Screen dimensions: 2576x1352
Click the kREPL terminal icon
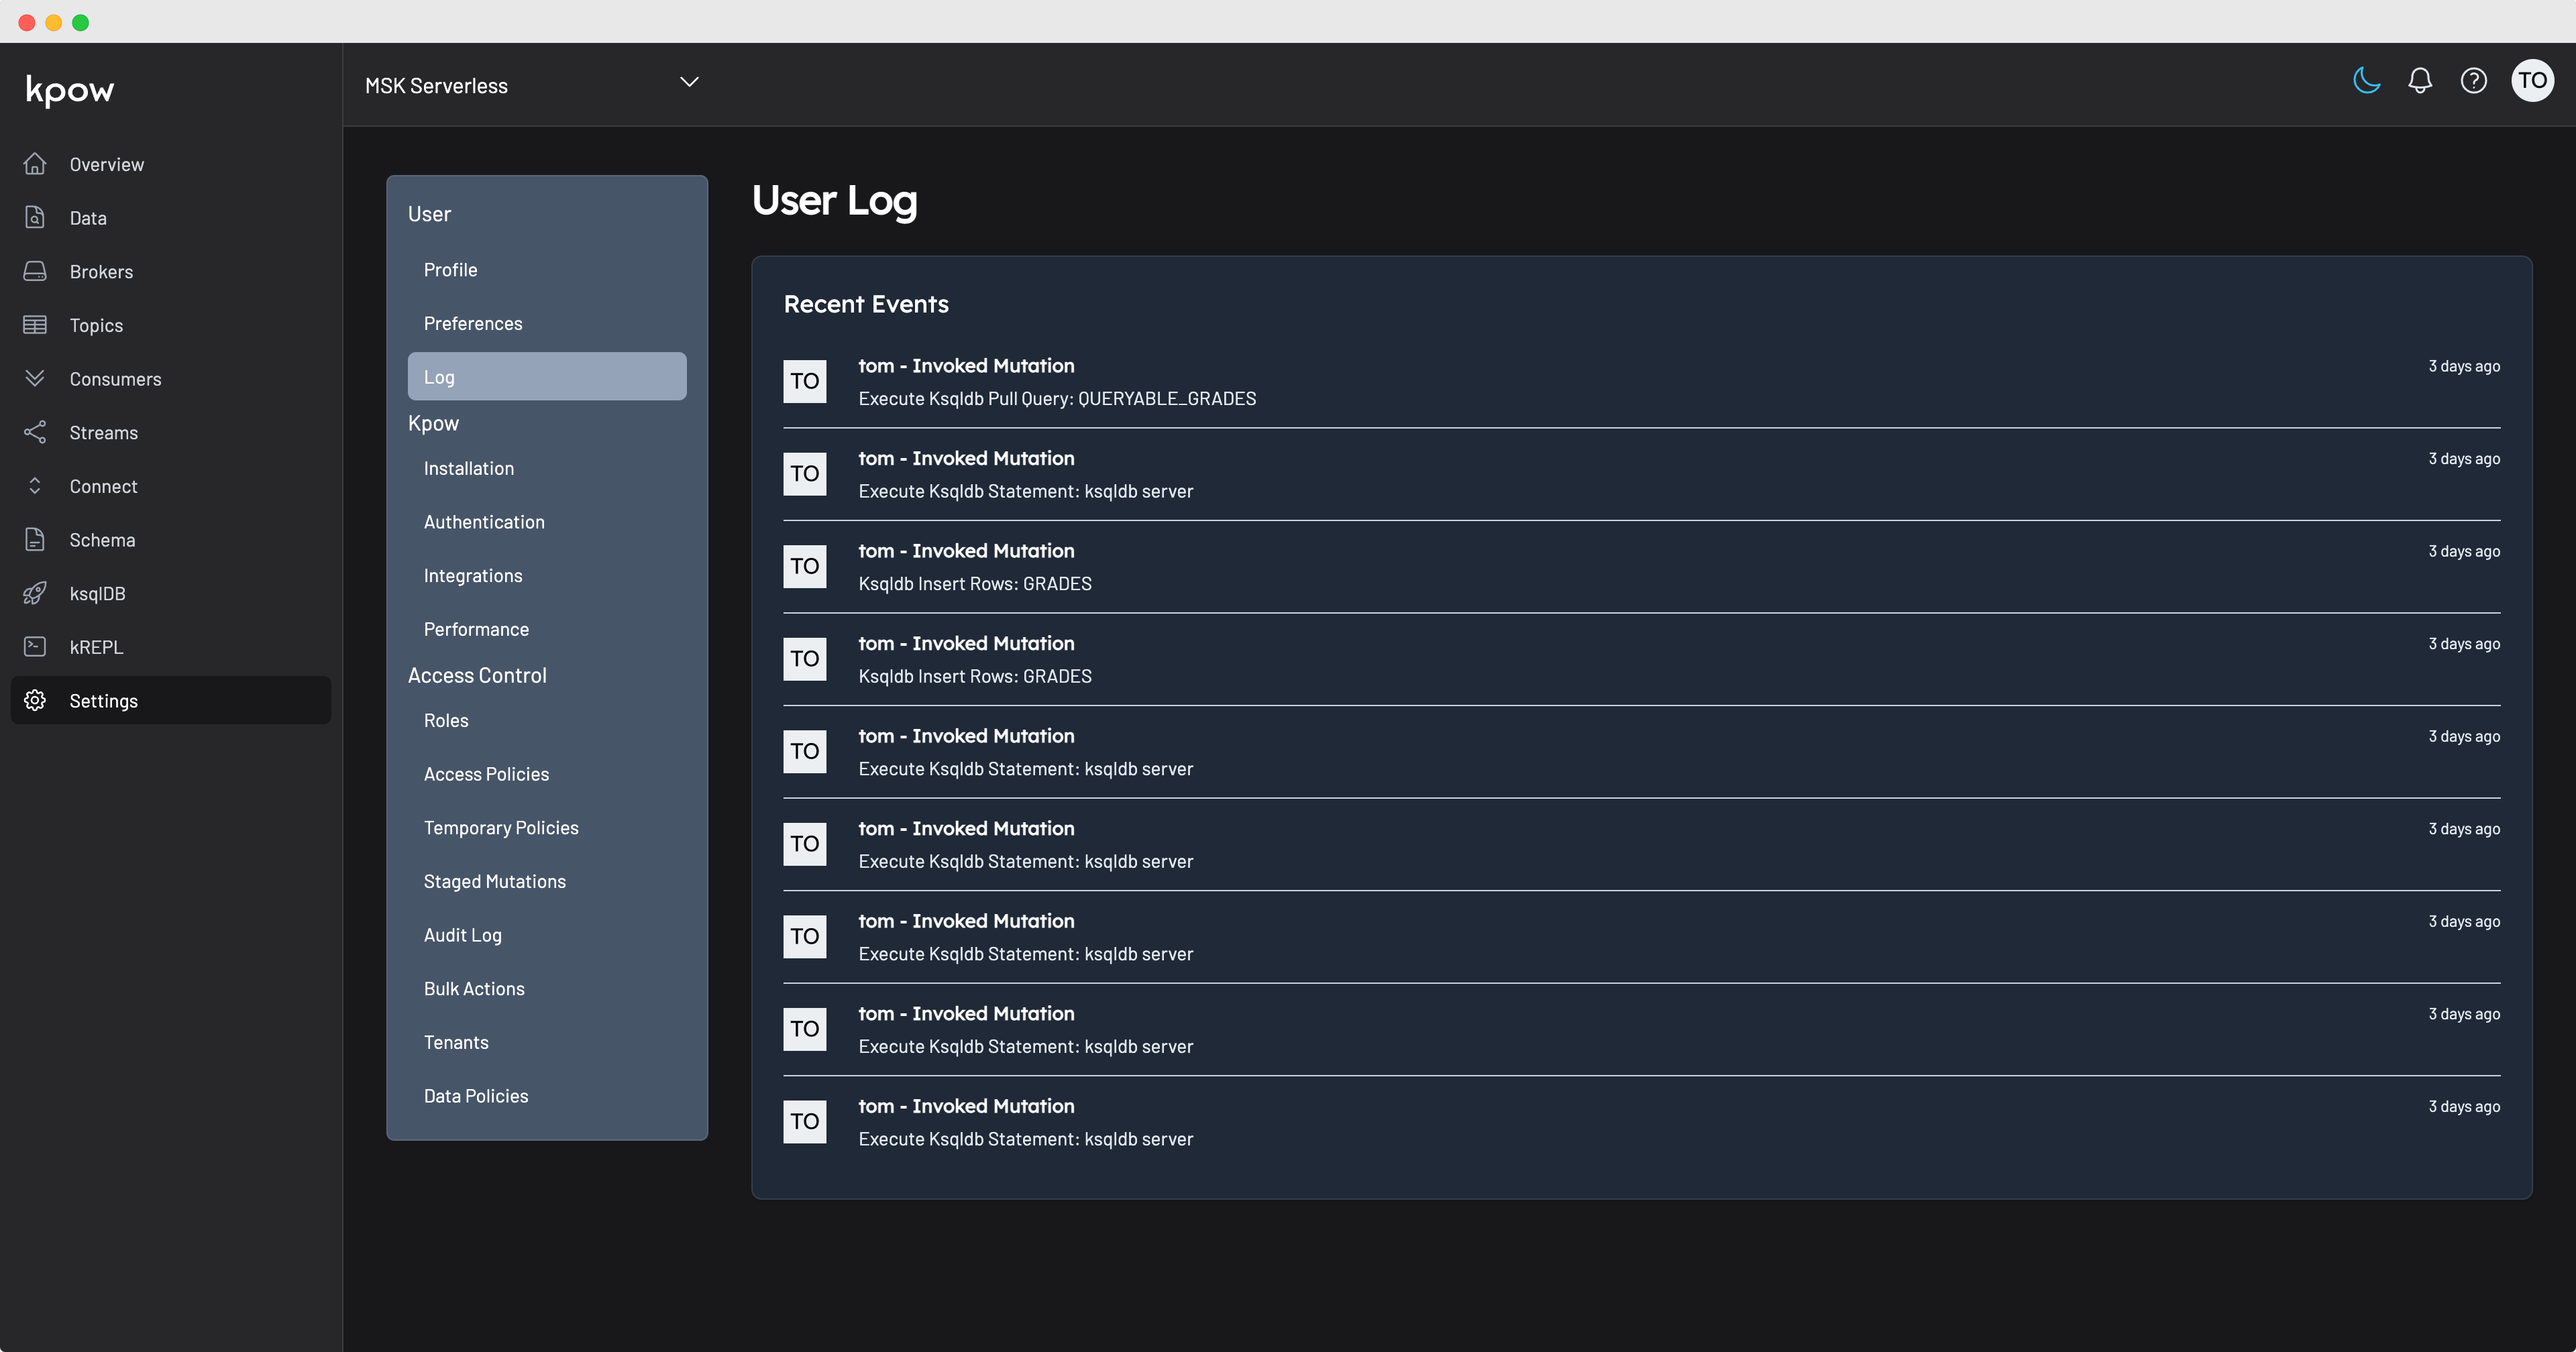(35, 646)
